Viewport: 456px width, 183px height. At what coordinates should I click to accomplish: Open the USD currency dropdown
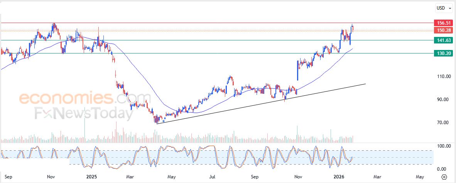click(x=443, y=8)
